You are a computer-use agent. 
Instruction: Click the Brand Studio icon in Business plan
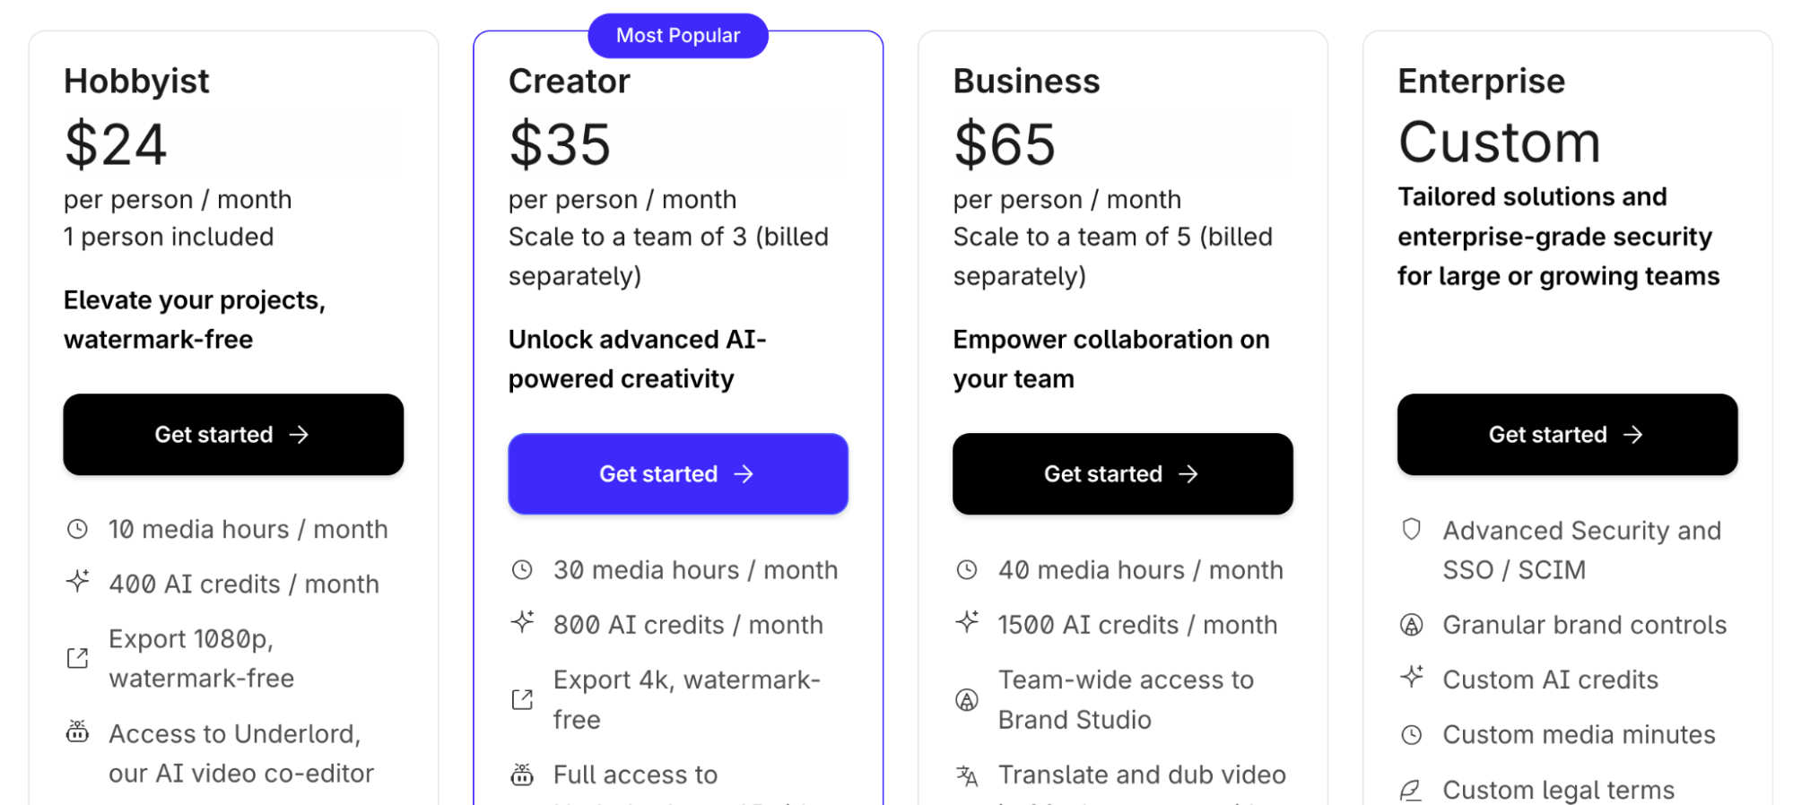click(967, 699)
